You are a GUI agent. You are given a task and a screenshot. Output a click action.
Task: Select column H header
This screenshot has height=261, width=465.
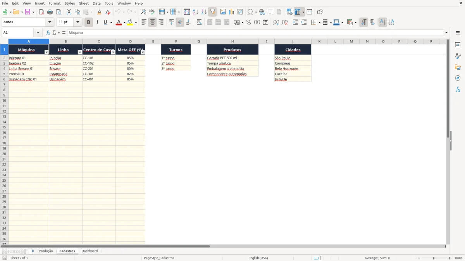232,41
